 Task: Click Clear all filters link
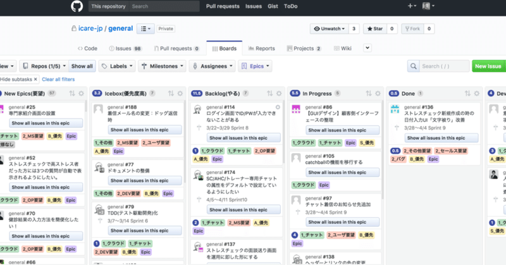(x=58, y=79)
